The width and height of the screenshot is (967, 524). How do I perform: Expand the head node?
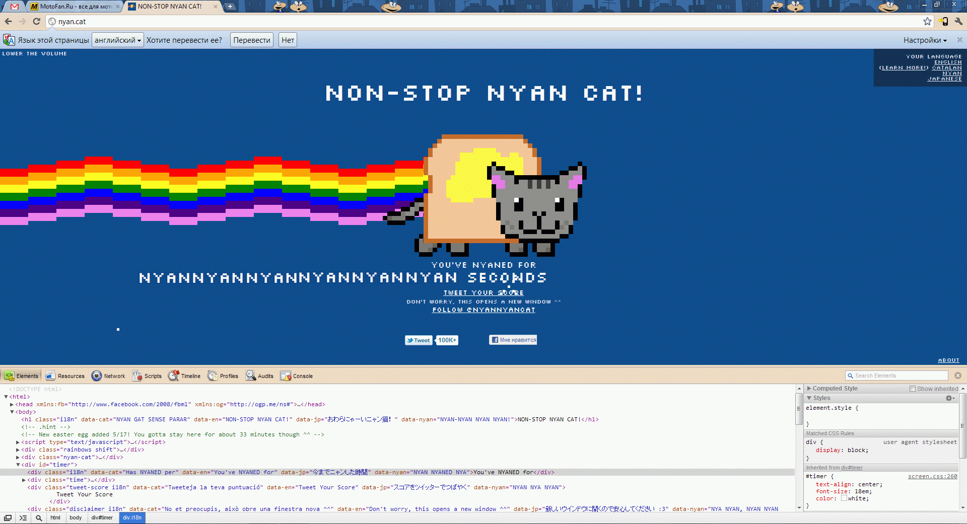(12, 404)
